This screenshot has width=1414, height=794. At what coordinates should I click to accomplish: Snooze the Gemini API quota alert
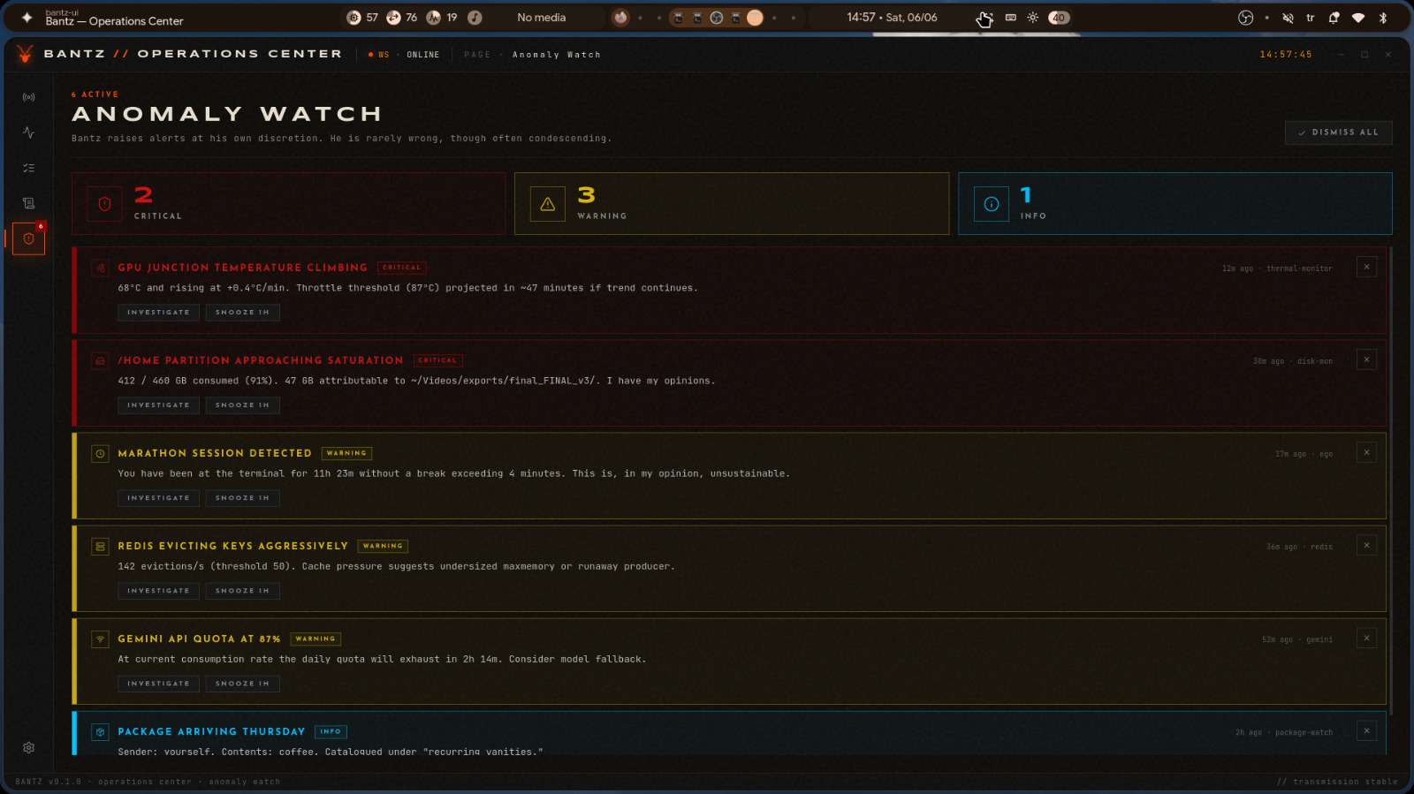242,684
